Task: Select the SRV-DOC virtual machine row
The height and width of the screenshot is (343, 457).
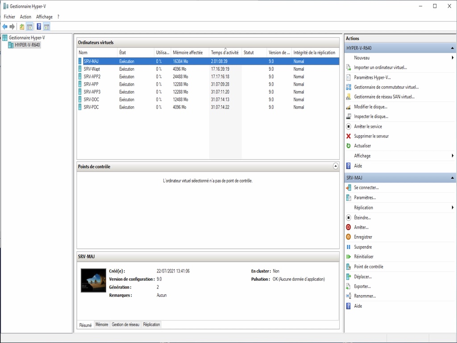Action: (x=91, y=100)
